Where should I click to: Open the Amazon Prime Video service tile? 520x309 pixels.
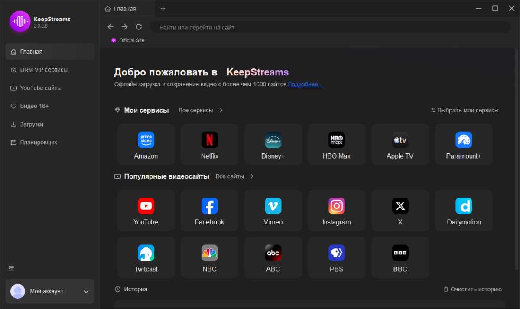tap(146, 144)
